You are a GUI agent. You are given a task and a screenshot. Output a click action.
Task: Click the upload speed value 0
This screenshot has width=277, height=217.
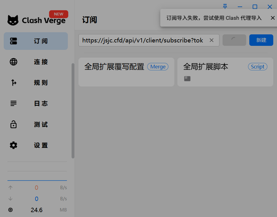click(37, 188)
